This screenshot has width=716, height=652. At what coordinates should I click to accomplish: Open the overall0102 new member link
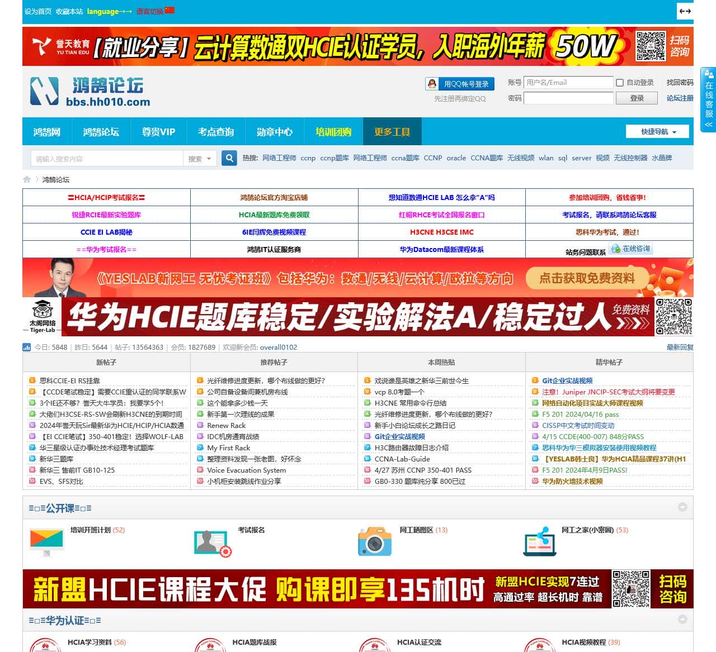[x=279, y=348]
